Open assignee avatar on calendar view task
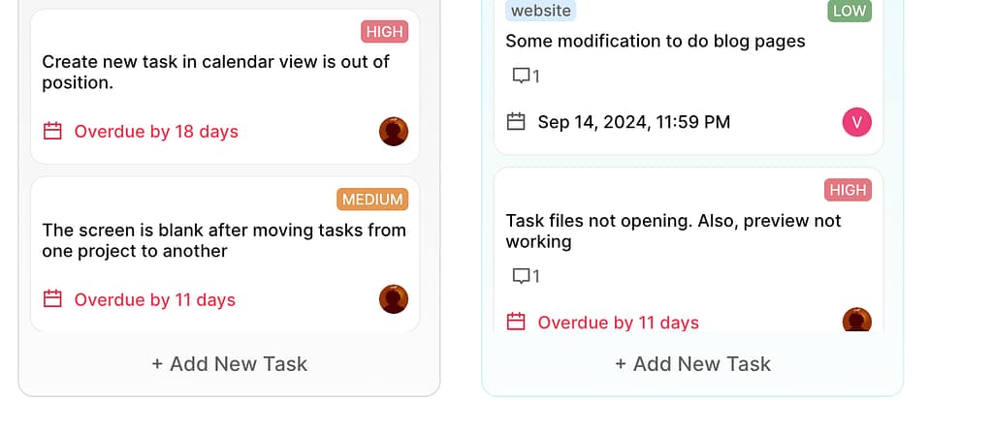 click(x=394, y=131)
